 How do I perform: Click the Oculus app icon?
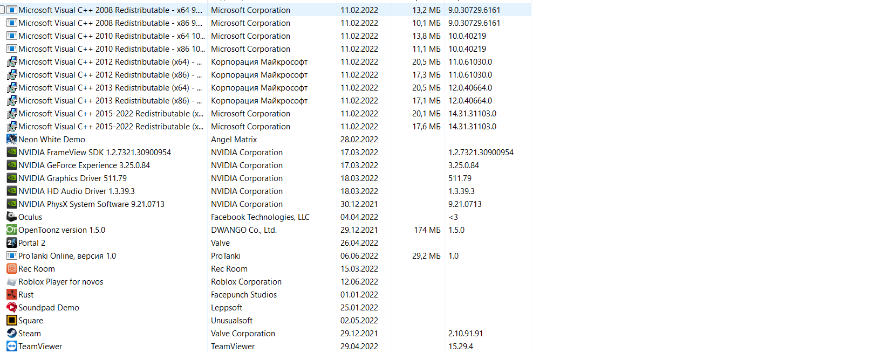(x=12, y=217)
